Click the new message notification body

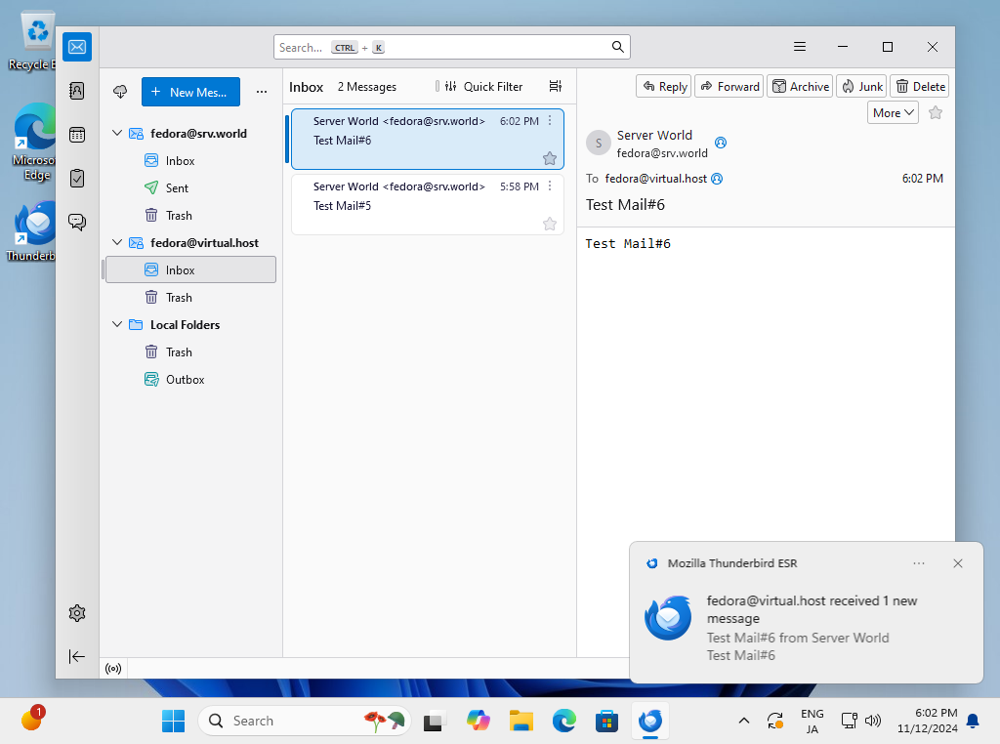tap(806, 628)
